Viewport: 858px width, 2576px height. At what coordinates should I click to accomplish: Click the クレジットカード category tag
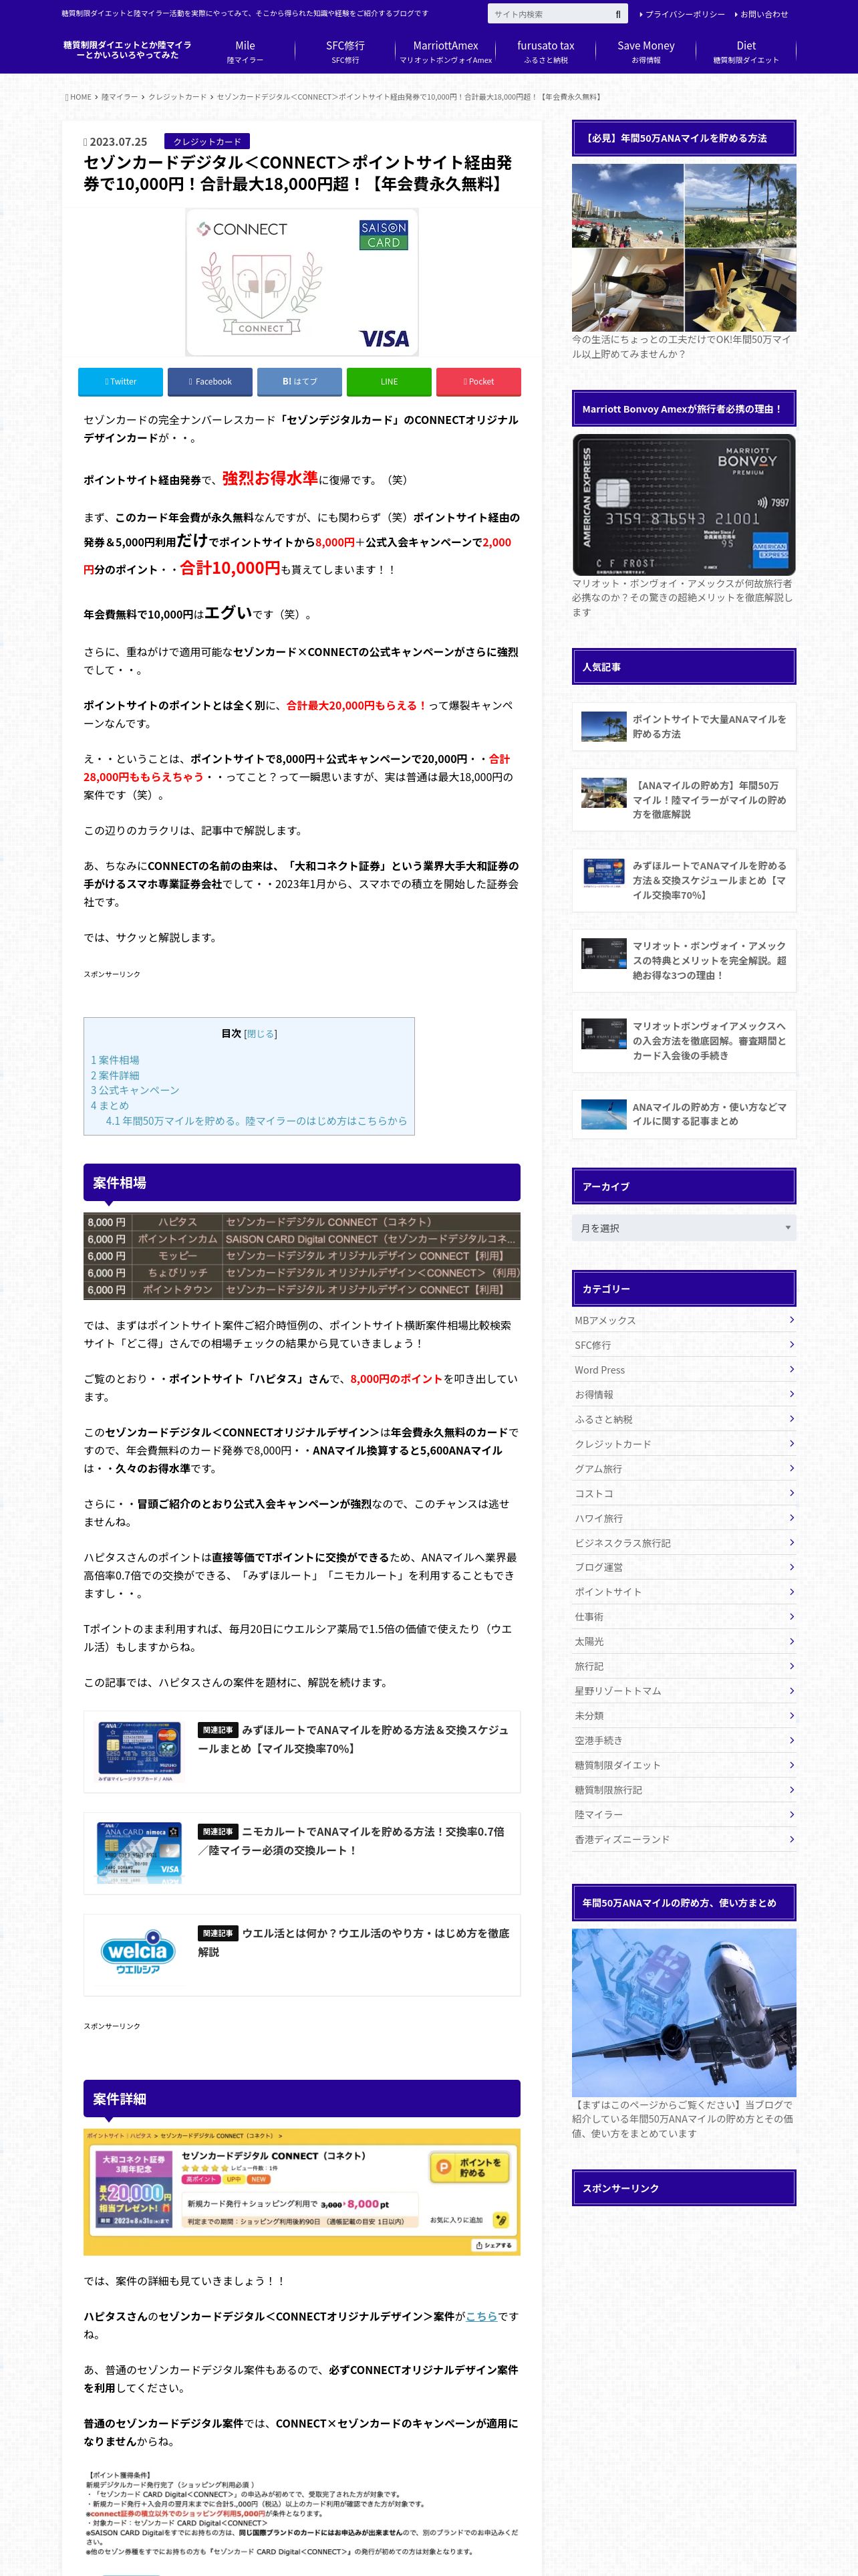pos(206,142)
